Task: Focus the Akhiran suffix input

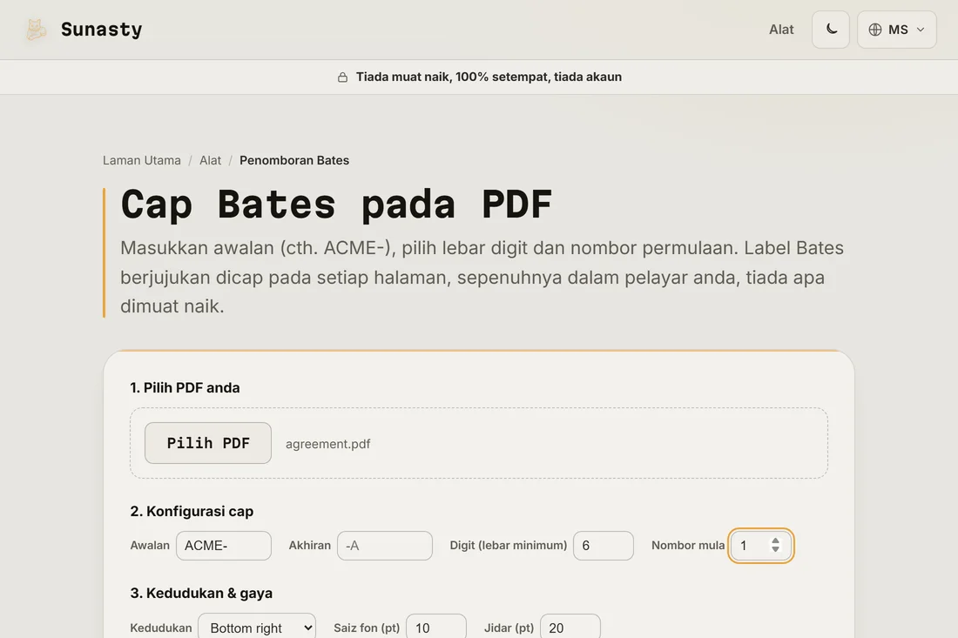Action: (x=384, y=545)
